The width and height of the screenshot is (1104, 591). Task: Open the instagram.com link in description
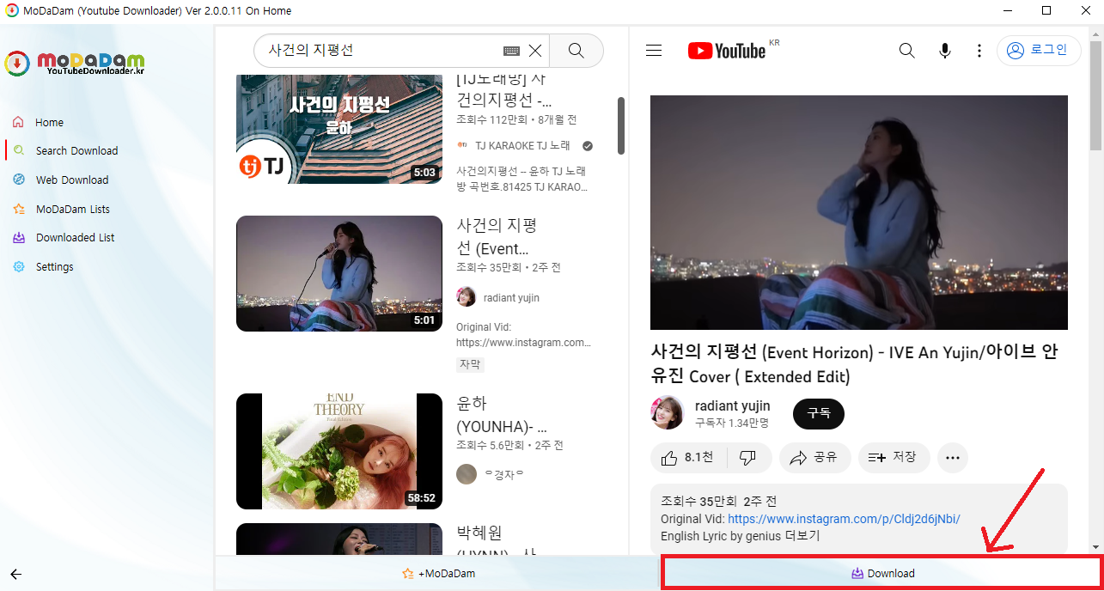pyautogui.click(x=844, y=519)
